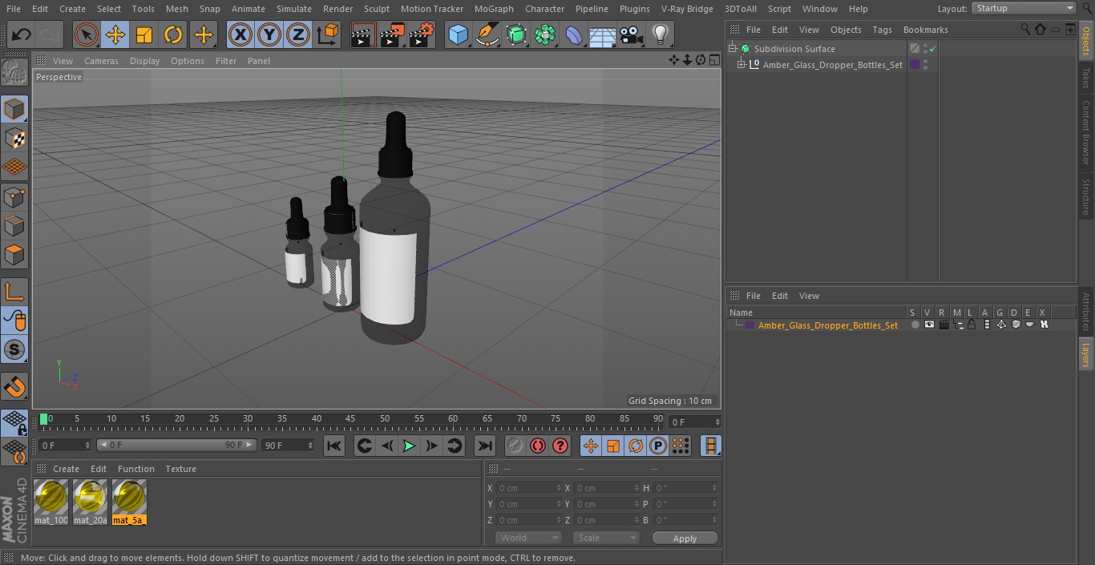Switch to Model mode in left palette
This screenshot has height=565, width=1095.
click(14, 109)
